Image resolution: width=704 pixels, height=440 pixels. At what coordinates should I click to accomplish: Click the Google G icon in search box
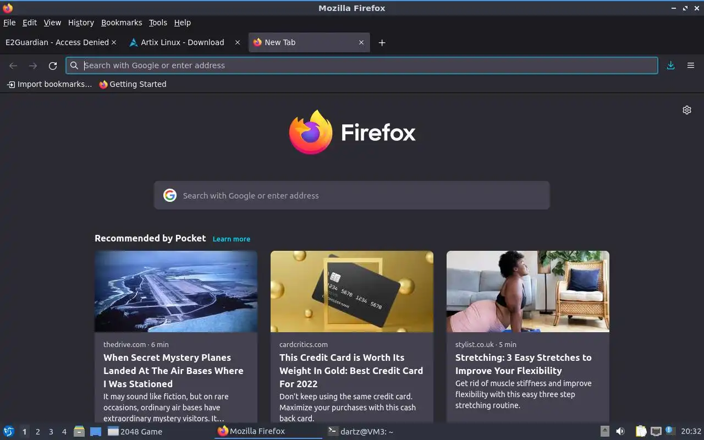pos(170,195)
